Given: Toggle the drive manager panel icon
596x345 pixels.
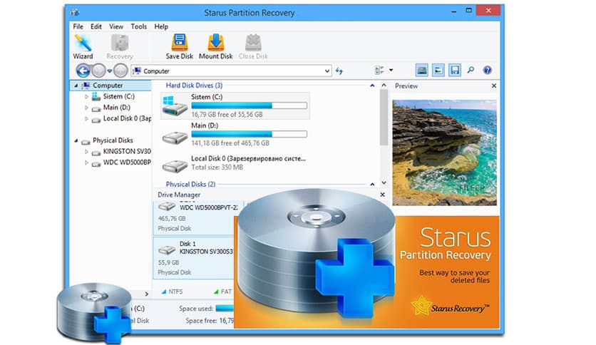Looking at the screenshot, I should pos(438,70).
